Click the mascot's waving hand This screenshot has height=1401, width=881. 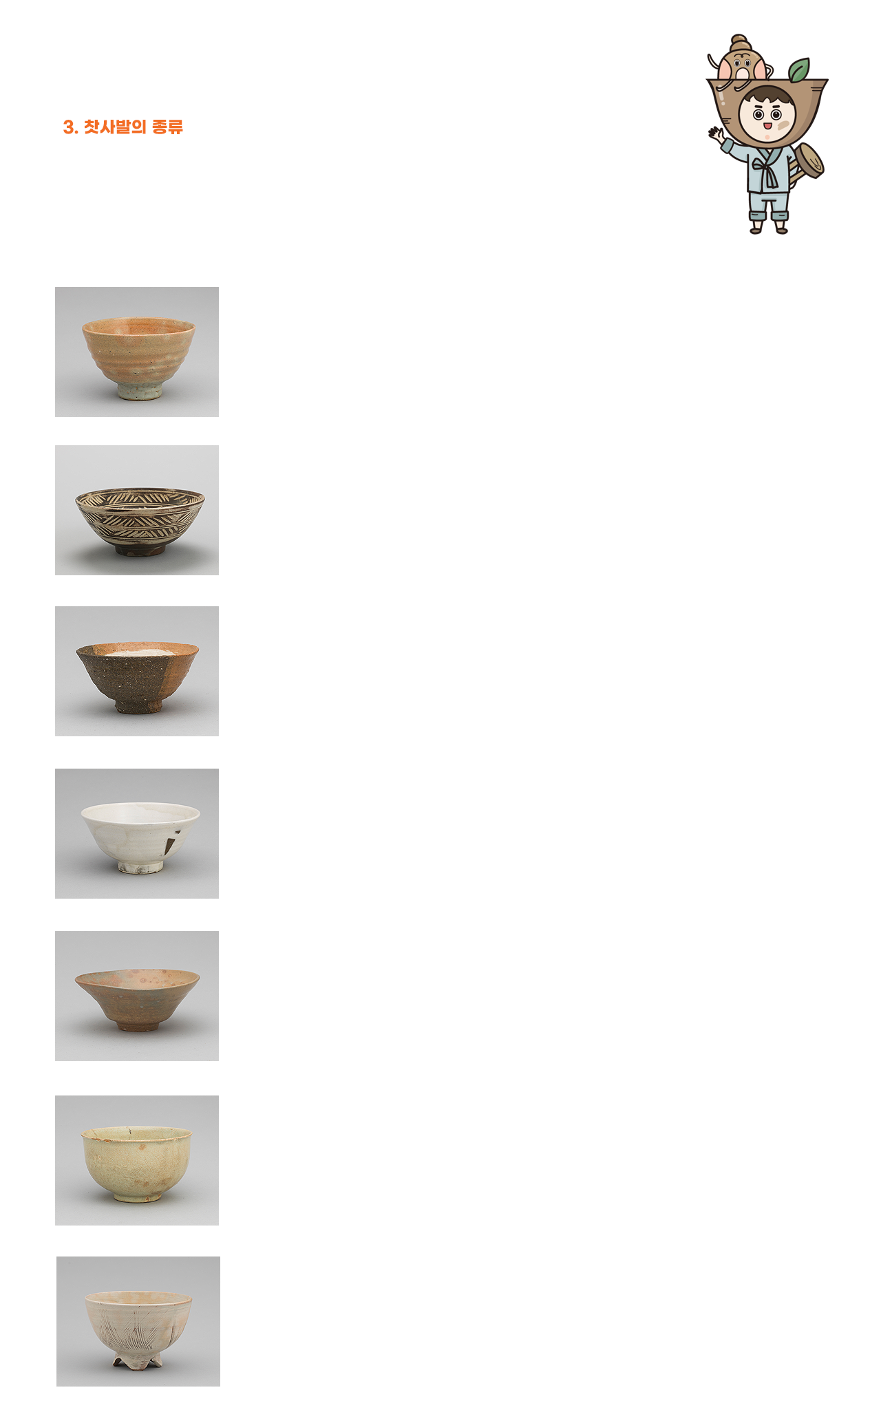(x=717, y=134)
